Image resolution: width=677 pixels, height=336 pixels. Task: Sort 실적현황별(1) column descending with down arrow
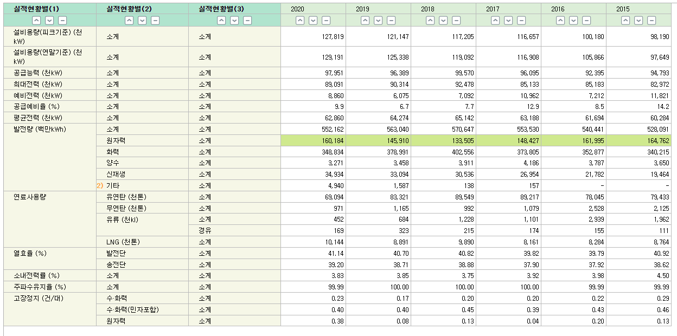pos(49,20)
